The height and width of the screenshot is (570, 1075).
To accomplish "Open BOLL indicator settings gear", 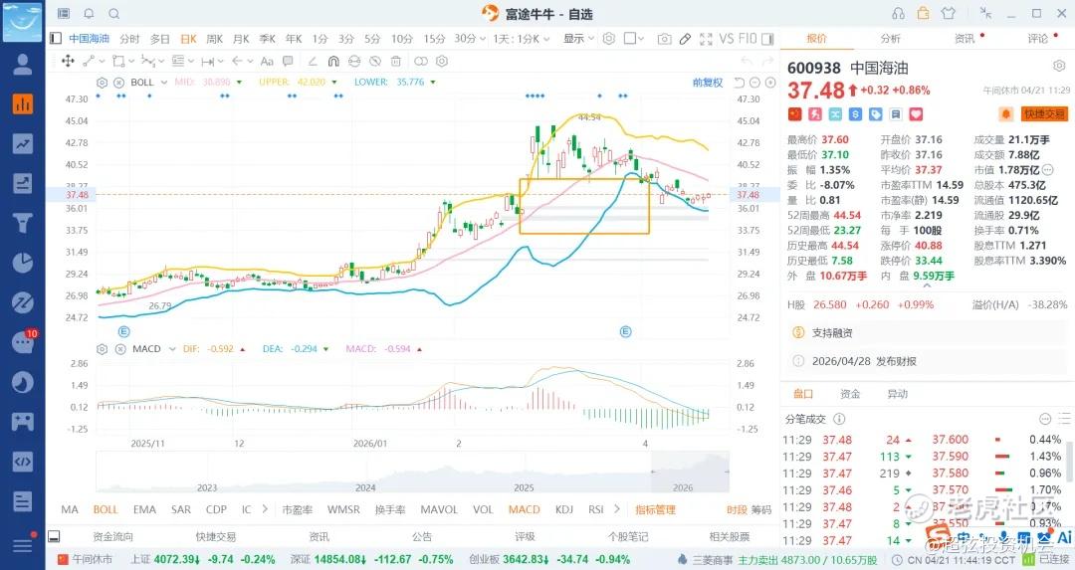I will 102,82.
